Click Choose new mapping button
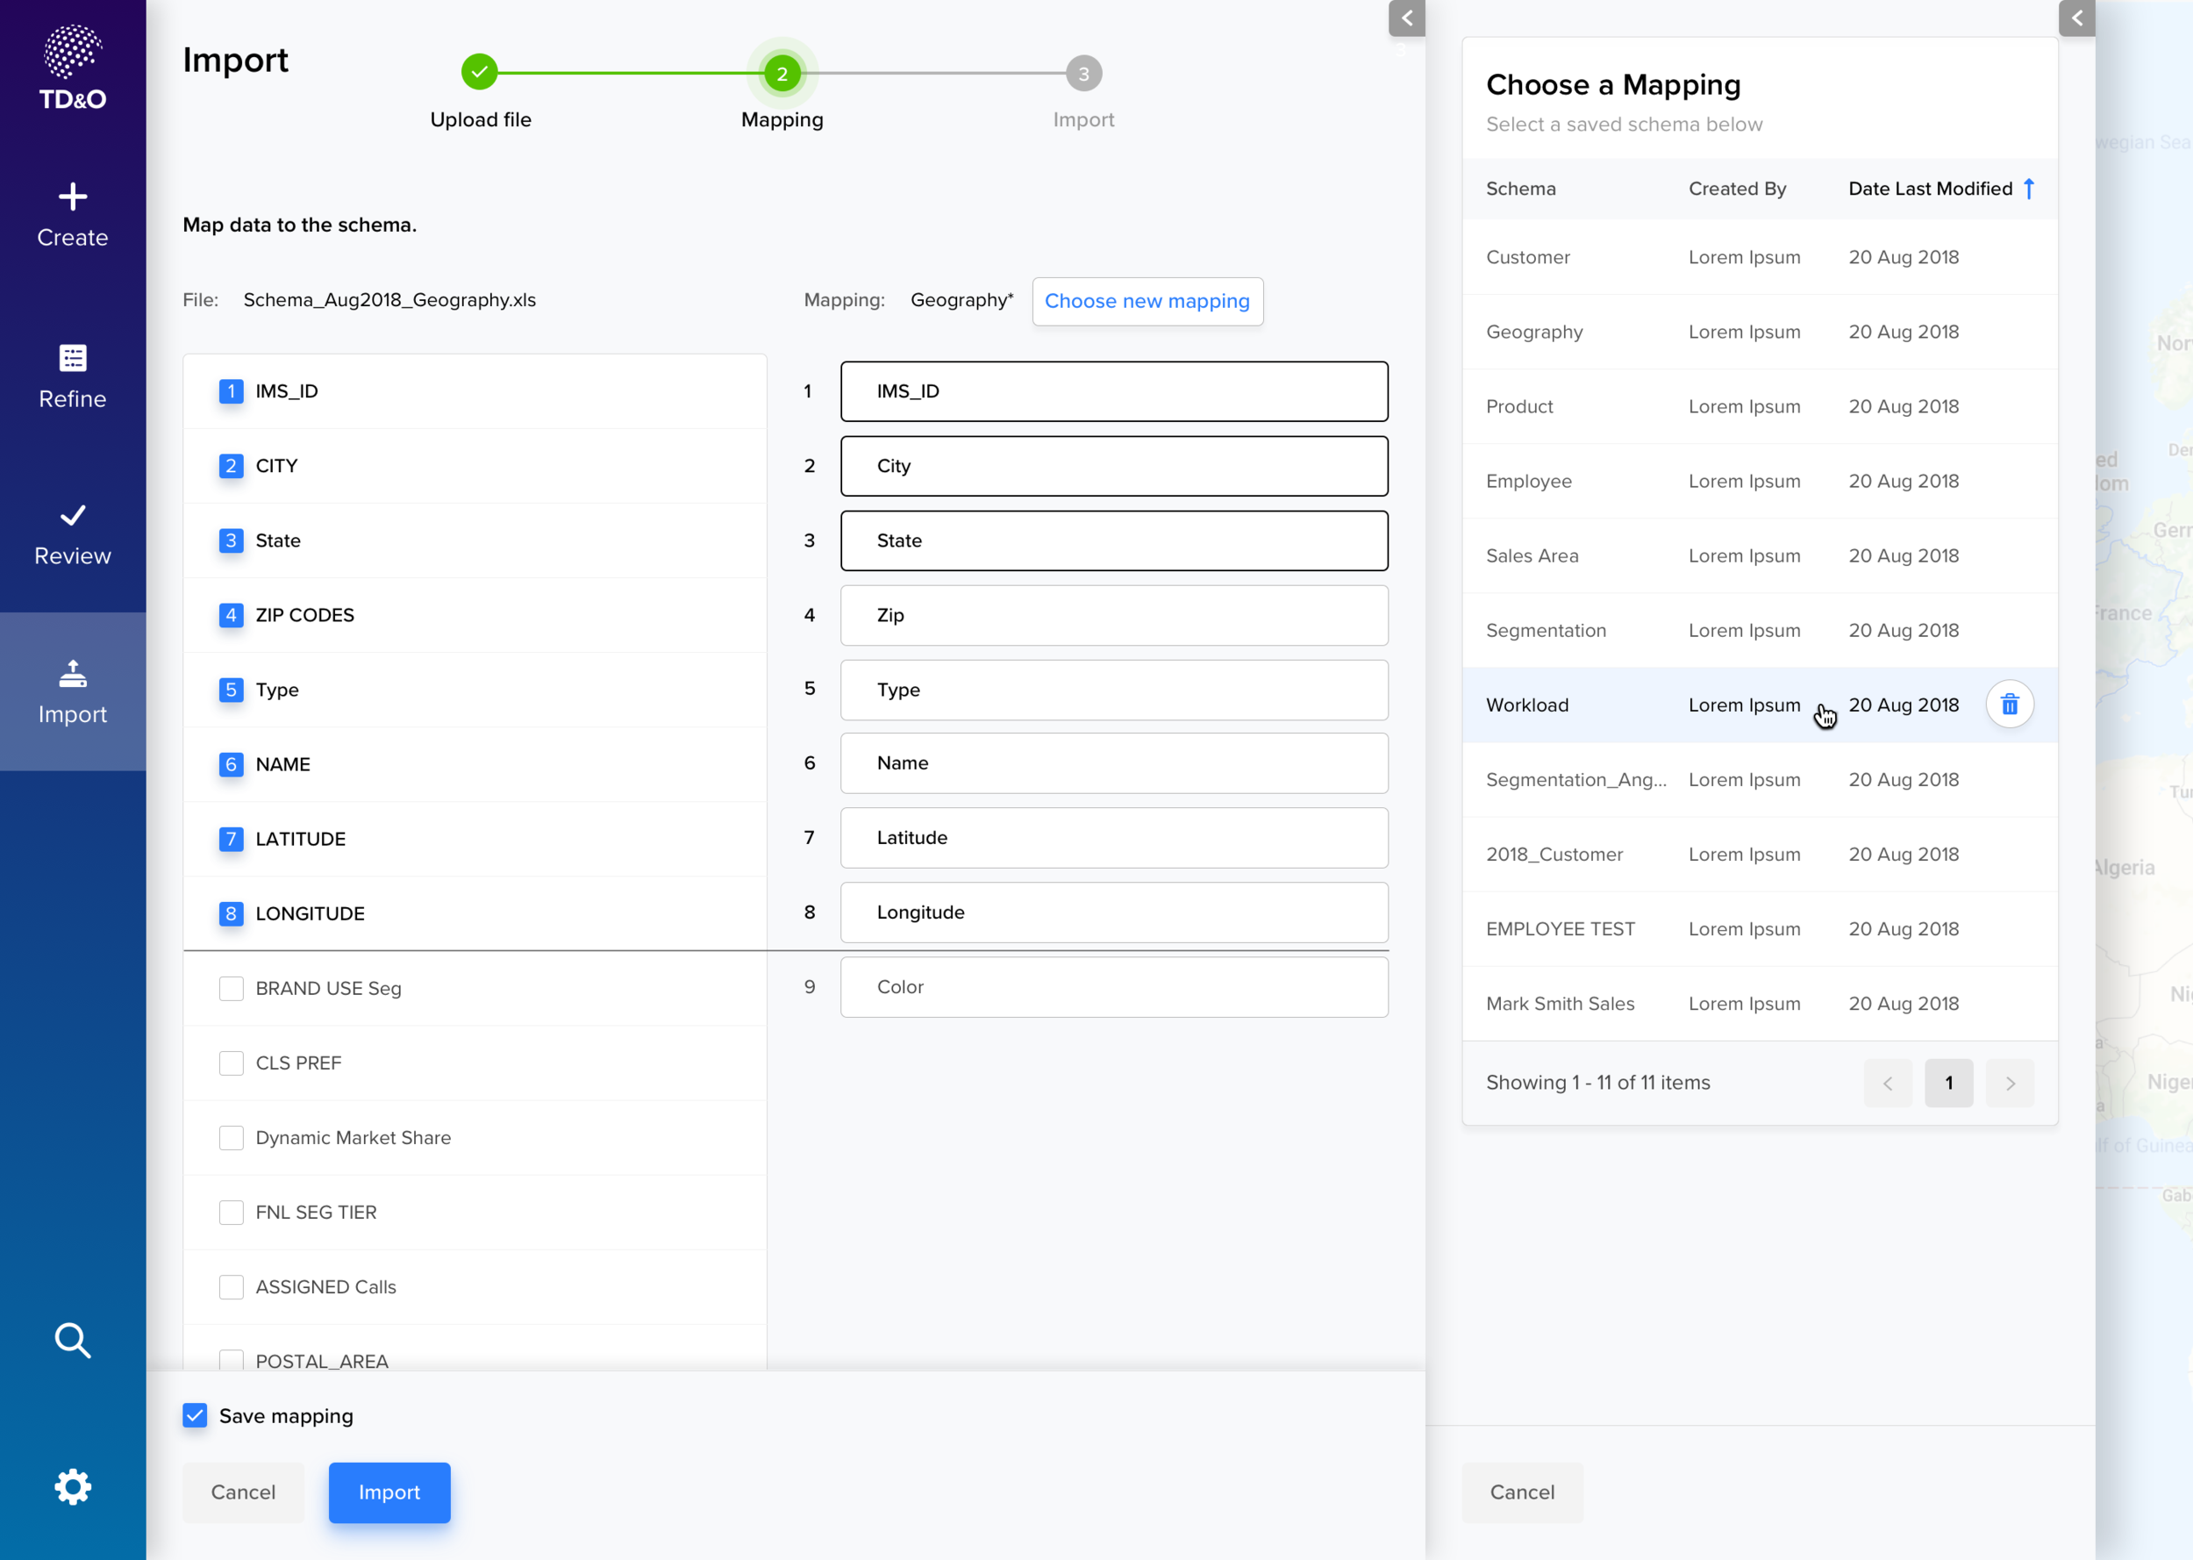 1147,302
